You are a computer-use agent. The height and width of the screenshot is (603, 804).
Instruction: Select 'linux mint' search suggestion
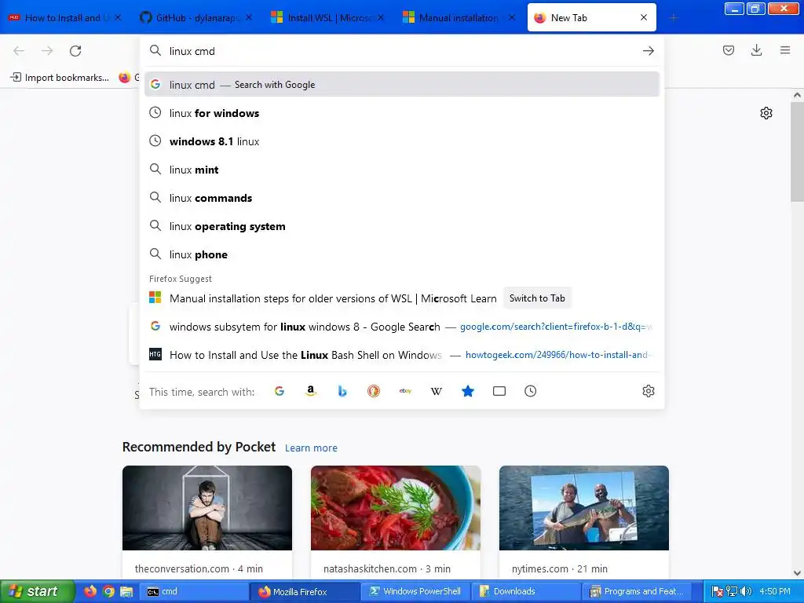[401, 170]
